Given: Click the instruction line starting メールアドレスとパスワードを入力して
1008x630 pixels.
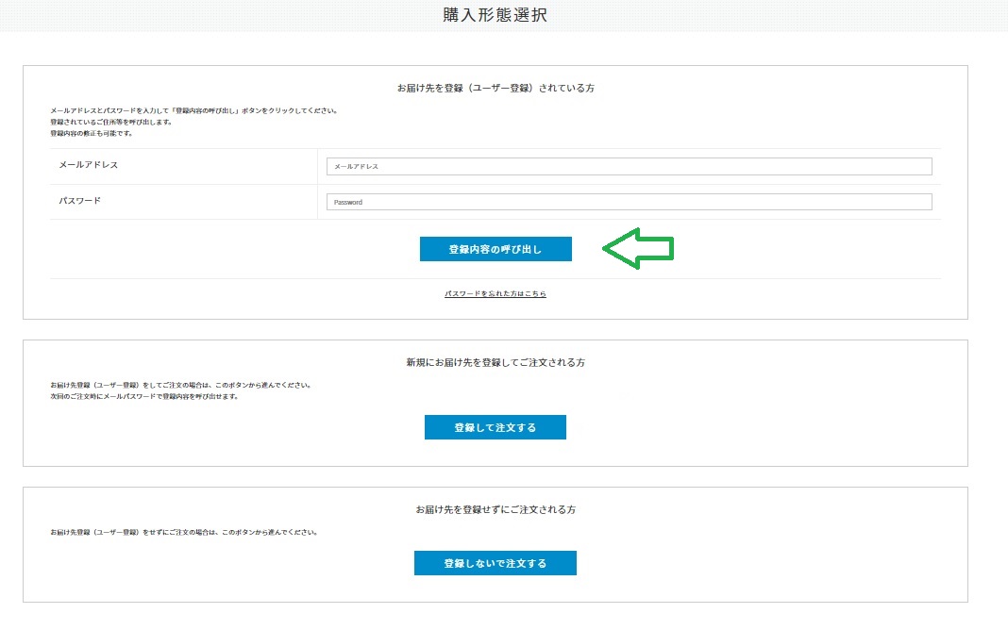Looking at the screenshot, I should click(x=193, y=110).
